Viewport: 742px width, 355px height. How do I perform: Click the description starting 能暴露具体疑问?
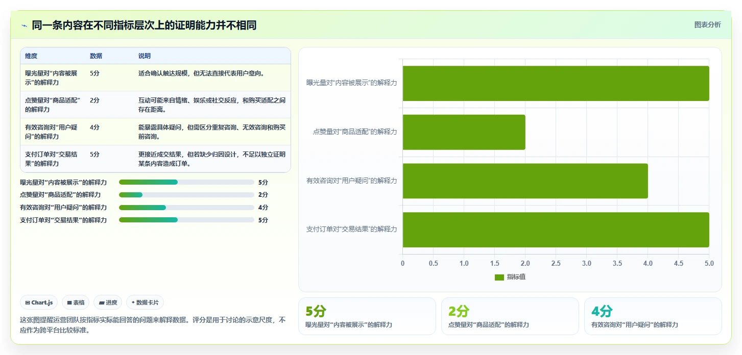click(212, 132)
